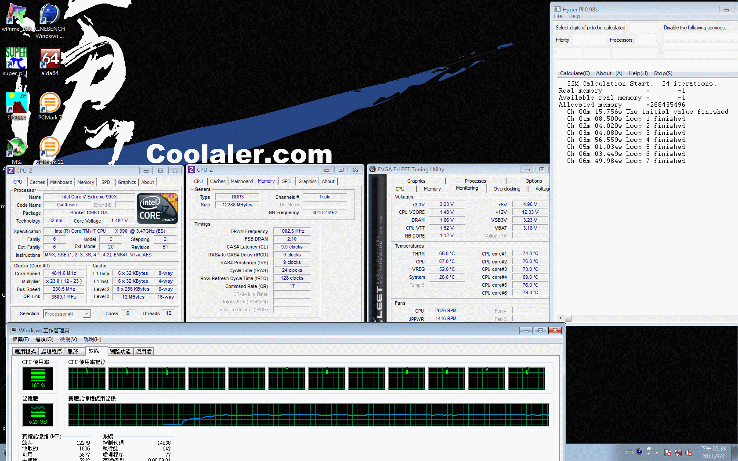
Task: Click the DRAM Frequency 1002.5 MHz value
Action: 292,231
